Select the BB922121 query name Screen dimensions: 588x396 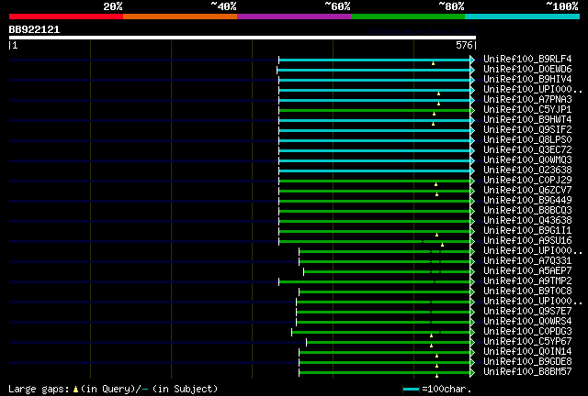(34, 29)
